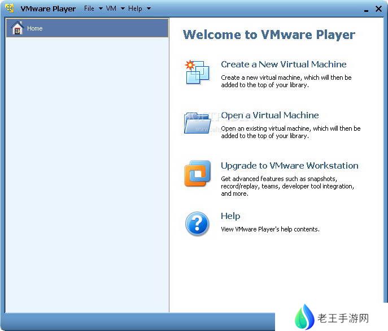
Task: Click the Create a New Virtual Machine link
Action: (x=284, y=64)
